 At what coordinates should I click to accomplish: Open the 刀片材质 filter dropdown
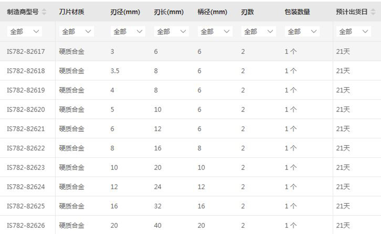[77, 31]
